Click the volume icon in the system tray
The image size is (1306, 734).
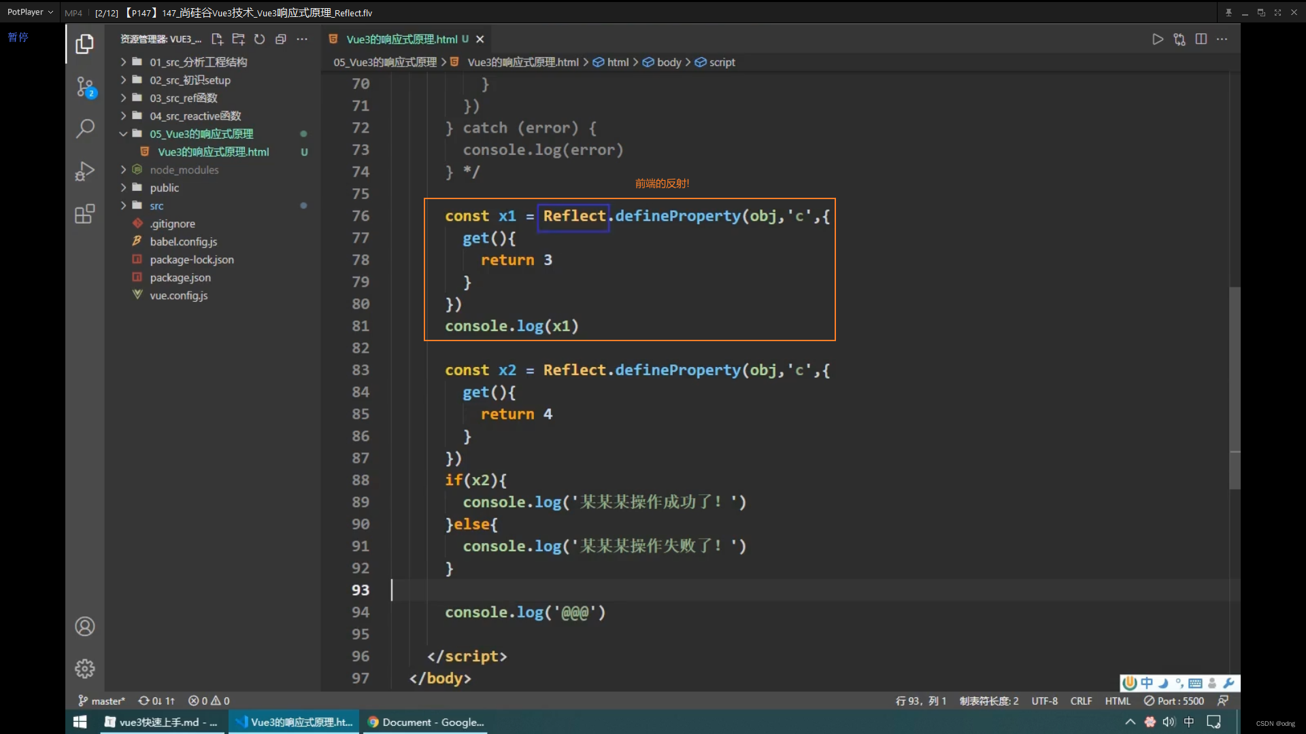click(1169, 722)
